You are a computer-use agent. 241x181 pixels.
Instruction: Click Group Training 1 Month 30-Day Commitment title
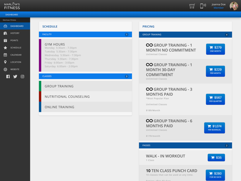(169, 70)
